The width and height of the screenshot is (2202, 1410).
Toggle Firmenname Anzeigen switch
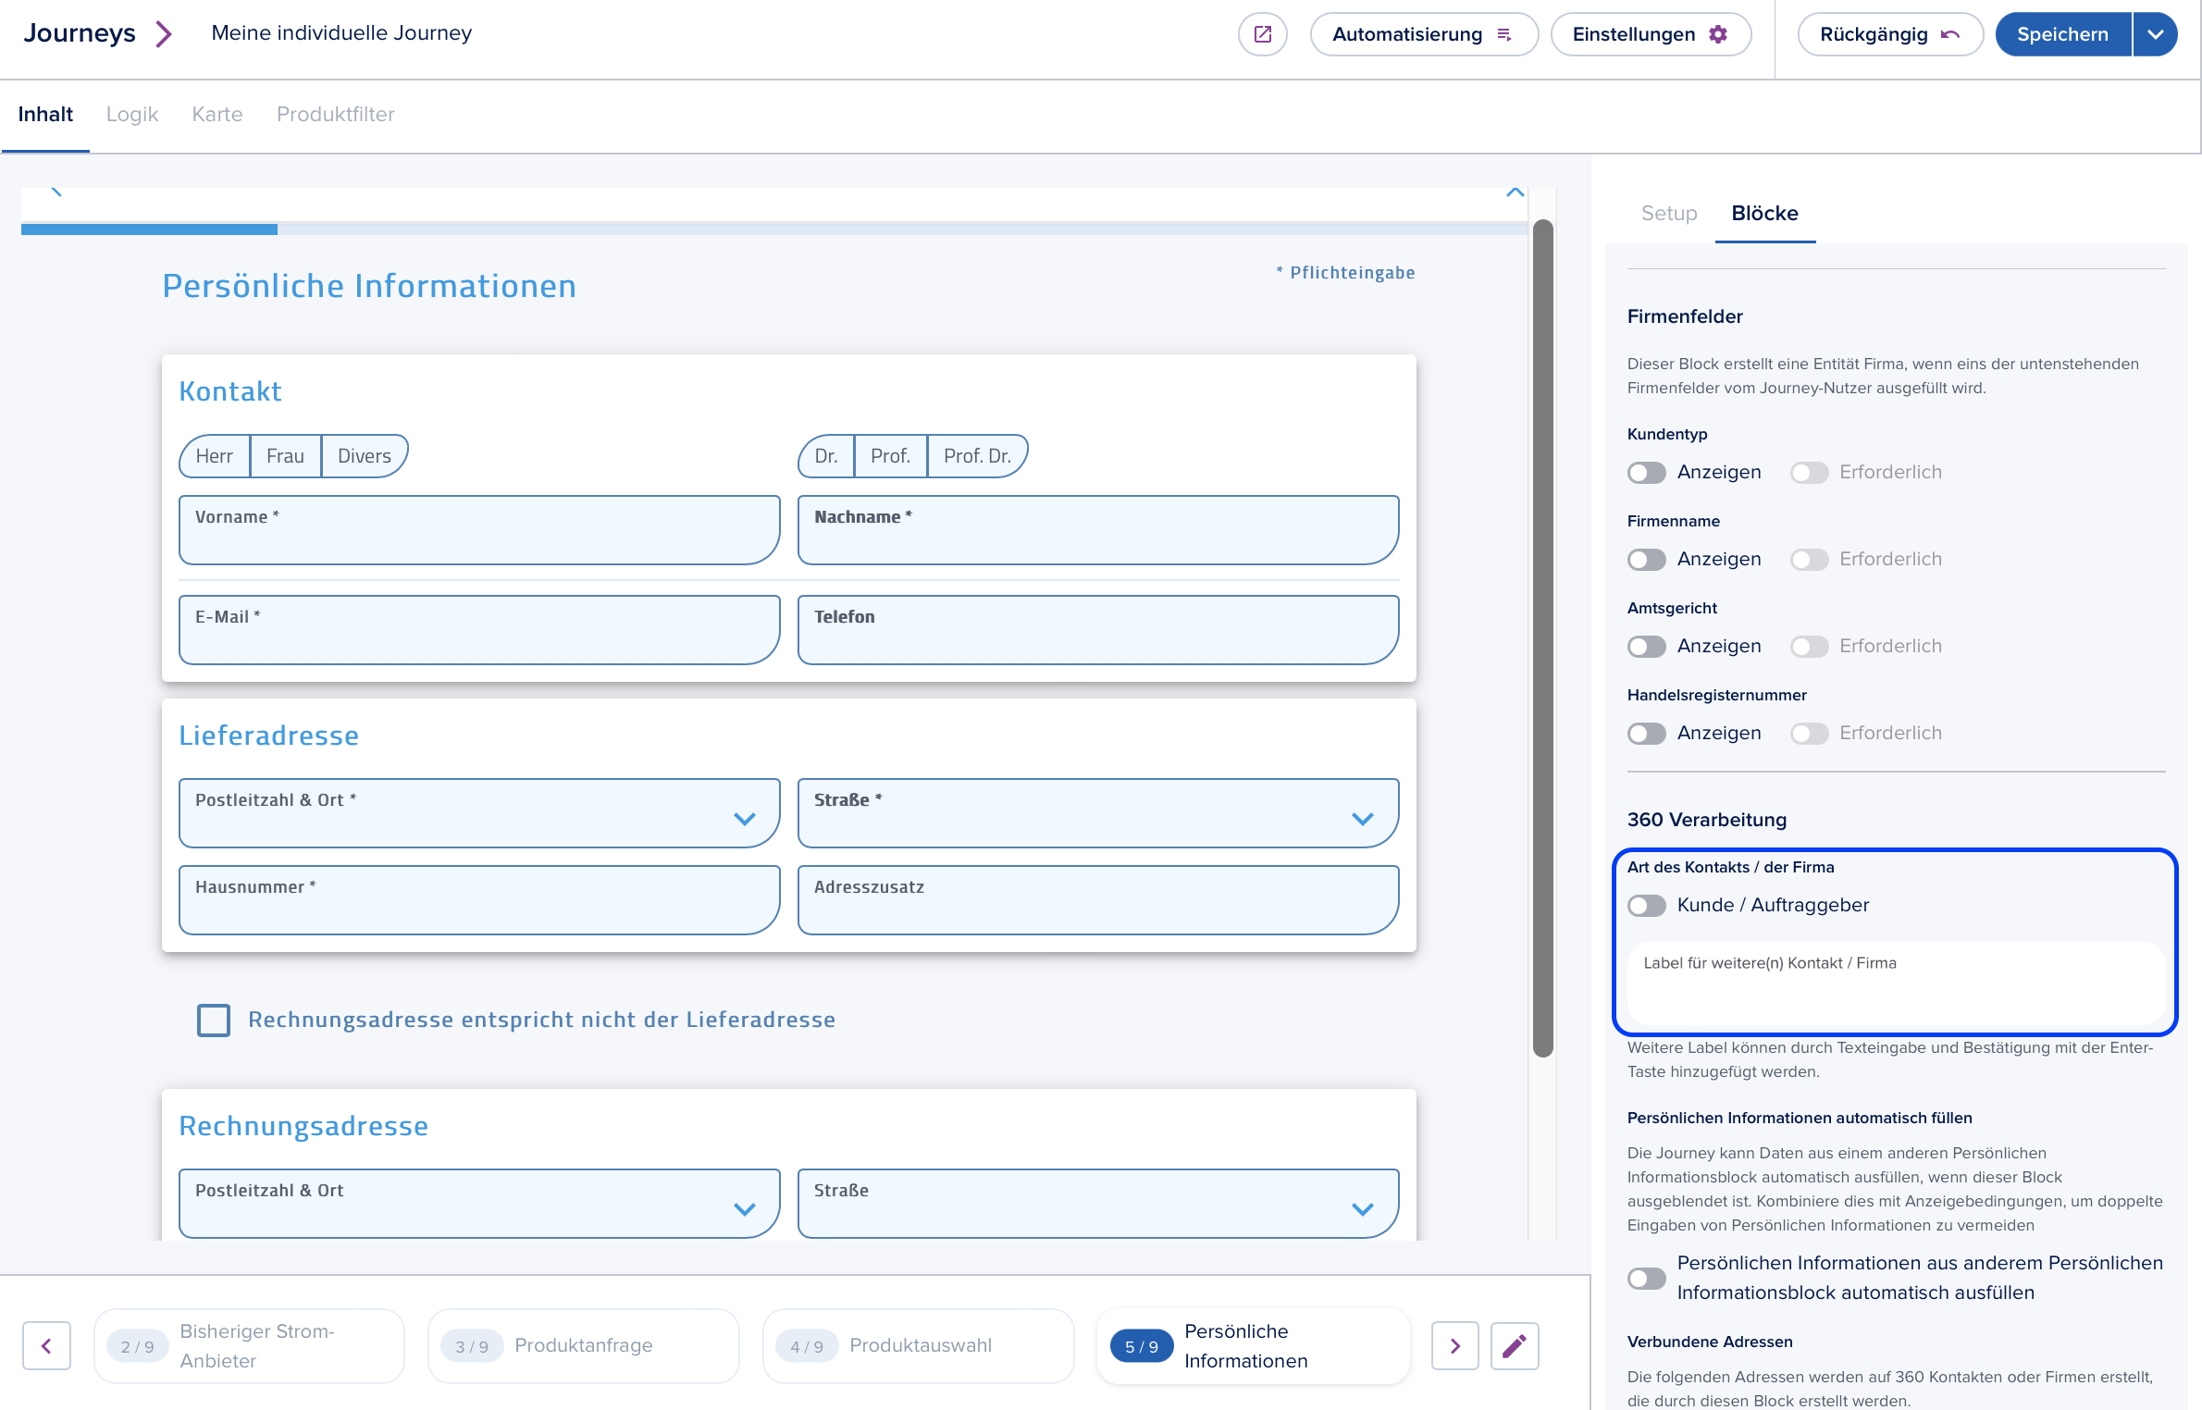click(1647, 560)
